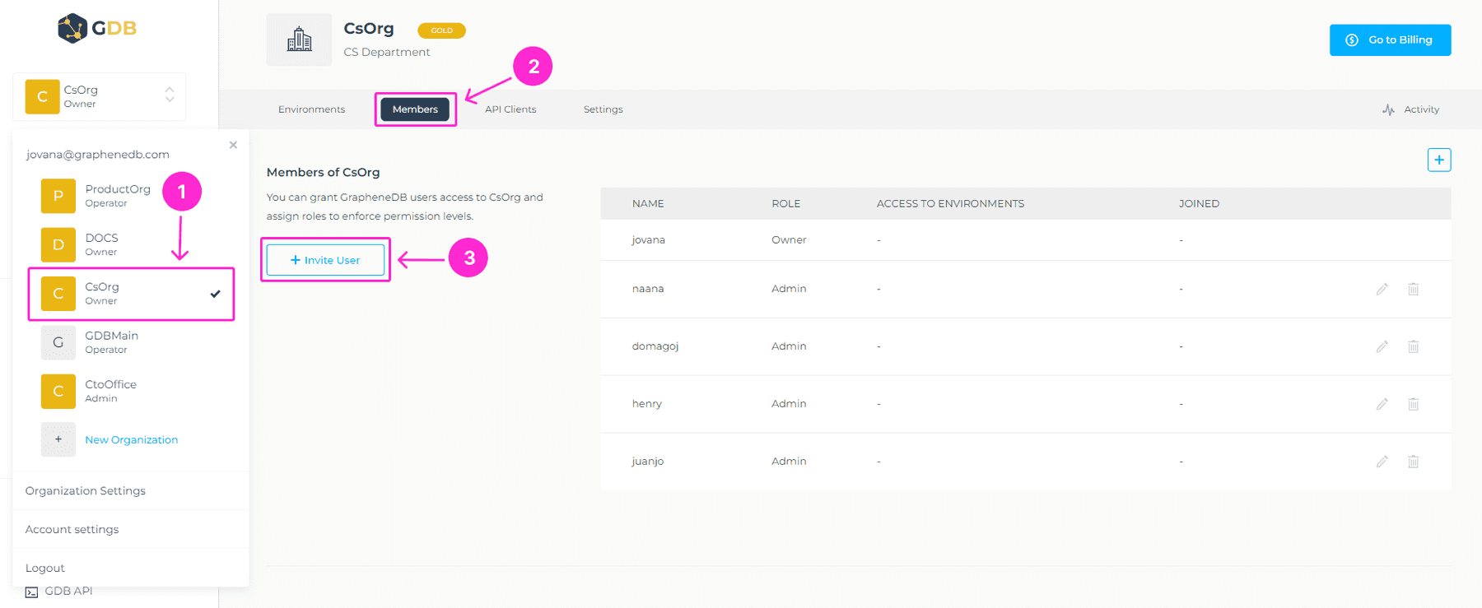Click the Owner role for jovana
Image resolution: width=1482 pixels, height=608 pixels.
[789, 240]
